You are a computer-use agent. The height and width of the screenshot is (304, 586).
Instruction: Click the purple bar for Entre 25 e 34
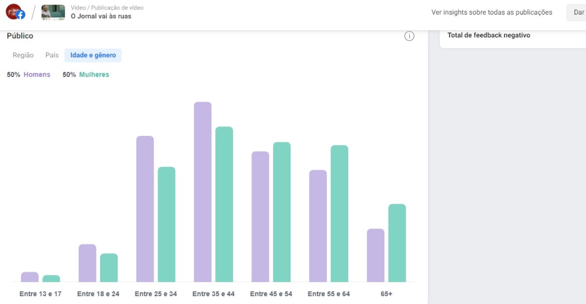point(145,209)
